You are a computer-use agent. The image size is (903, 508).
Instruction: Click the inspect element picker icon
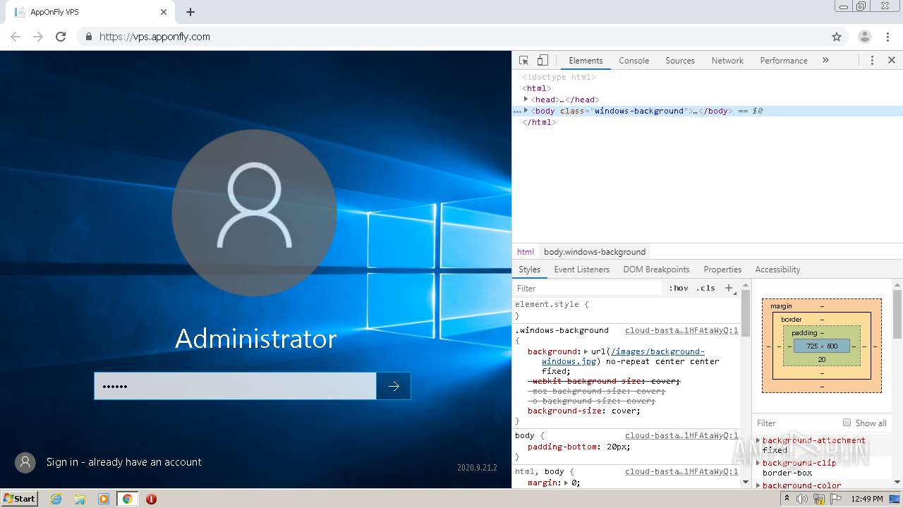(x=523, y=61)
